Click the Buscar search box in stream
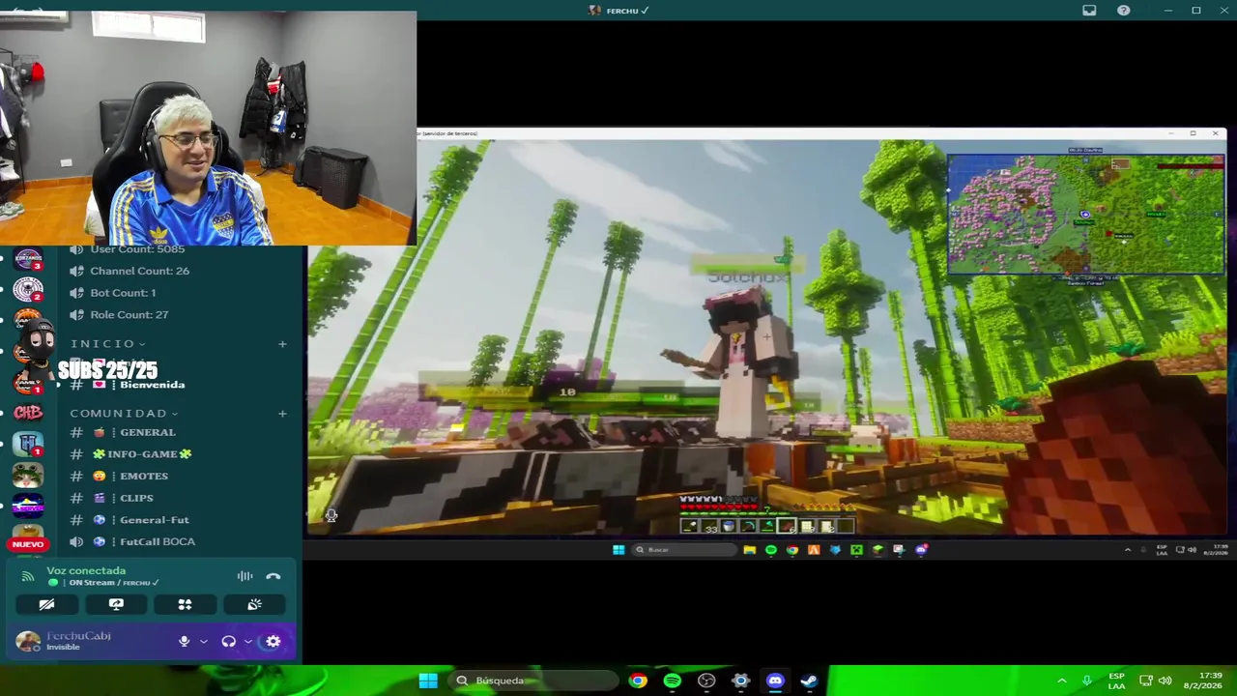 tap(684, 550)
